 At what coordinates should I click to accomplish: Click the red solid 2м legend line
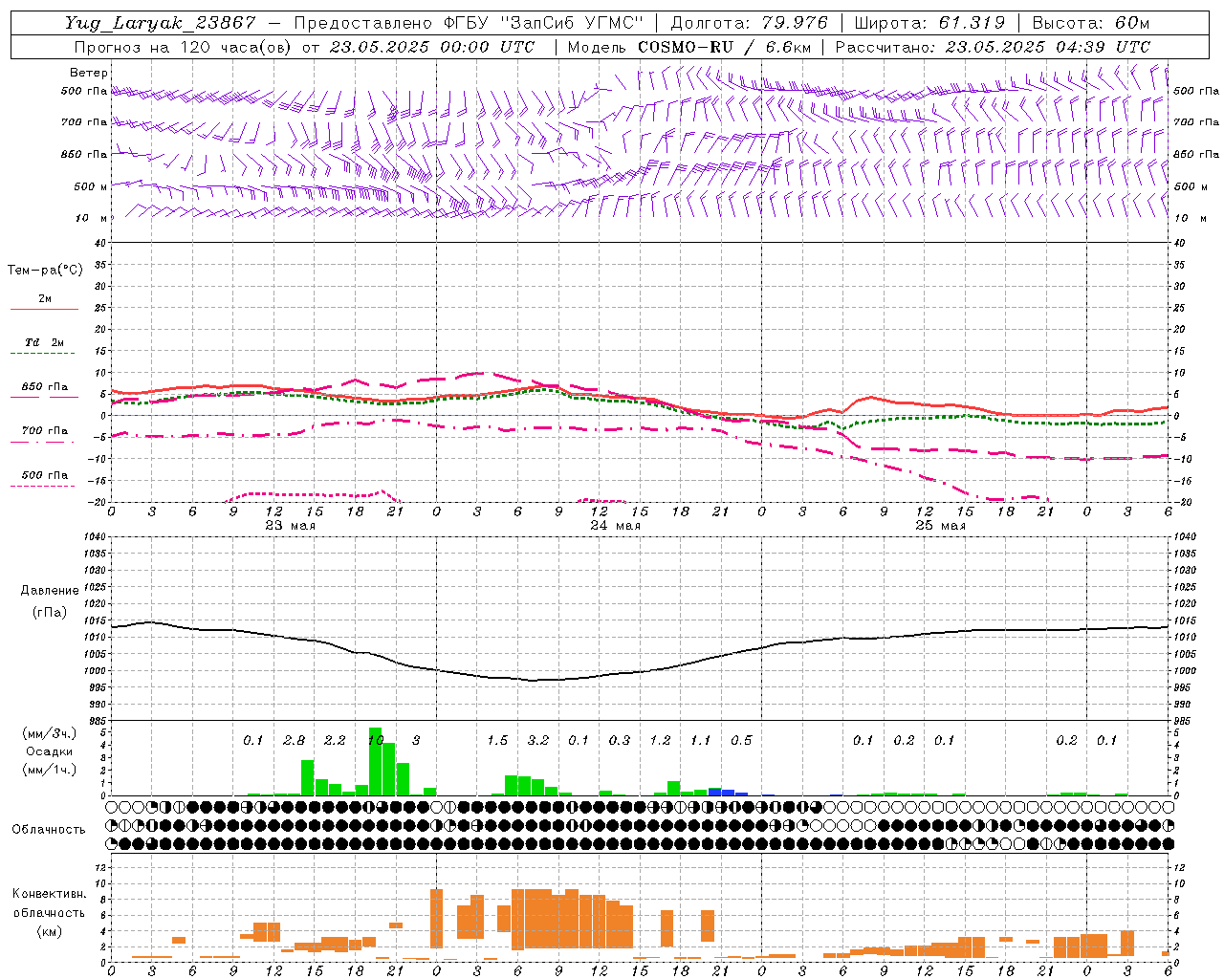click(44, 310)
